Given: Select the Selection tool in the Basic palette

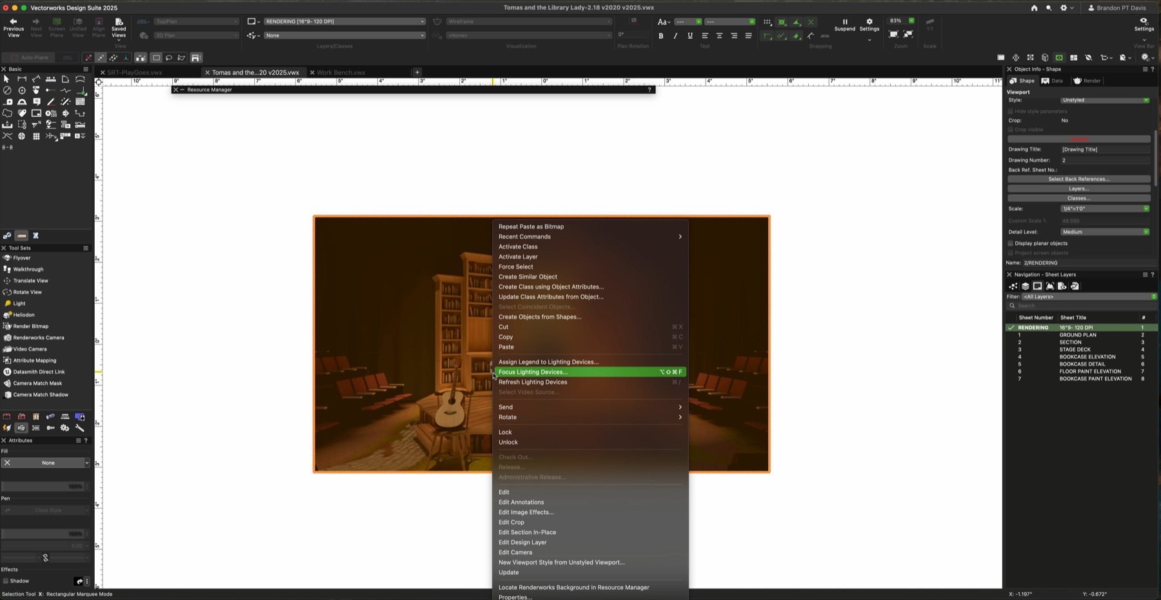Looking at the screenshot, I should click(x=6, y=79).
